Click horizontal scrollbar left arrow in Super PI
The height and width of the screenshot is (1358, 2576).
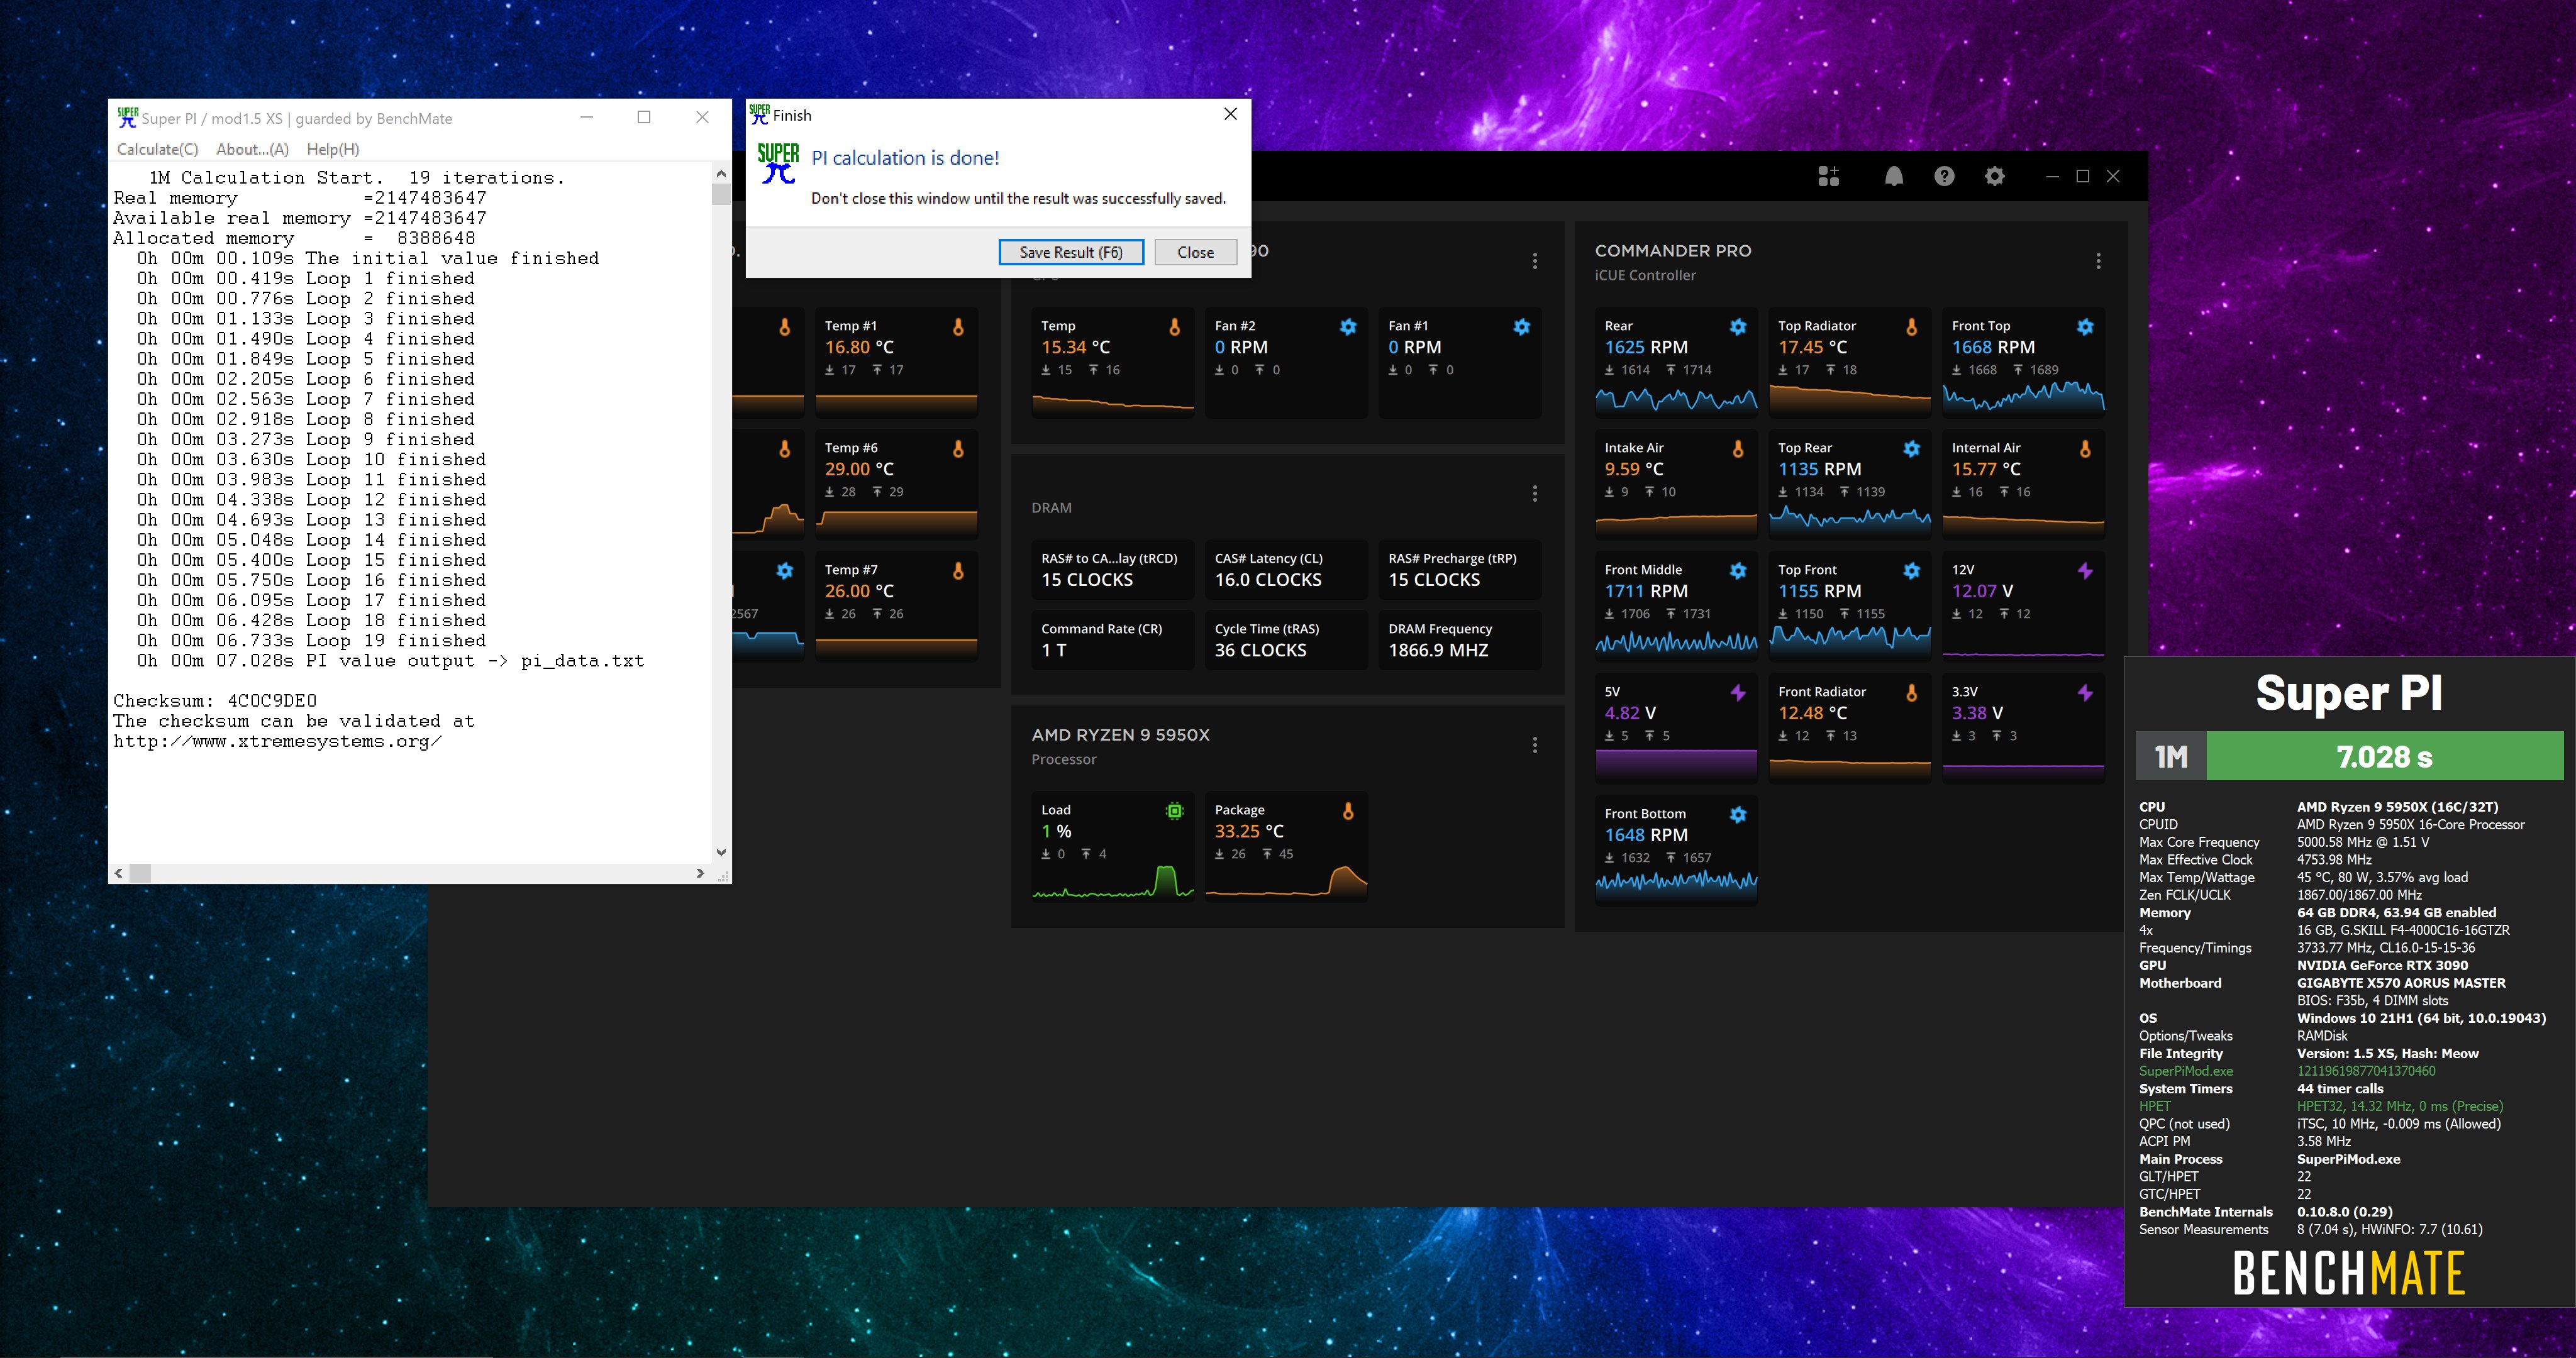point(119,873)
